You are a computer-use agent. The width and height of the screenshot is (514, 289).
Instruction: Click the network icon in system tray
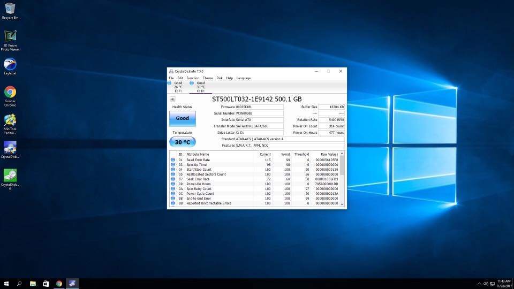(493, 284)
